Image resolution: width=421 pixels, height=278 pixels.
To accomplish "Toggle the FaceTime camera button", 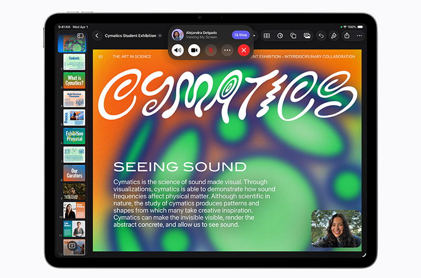I will coord(194,50).
